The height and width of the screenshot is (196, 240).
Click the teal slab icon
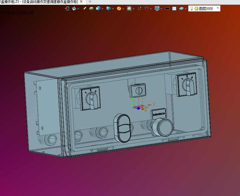tap(181, 8)
